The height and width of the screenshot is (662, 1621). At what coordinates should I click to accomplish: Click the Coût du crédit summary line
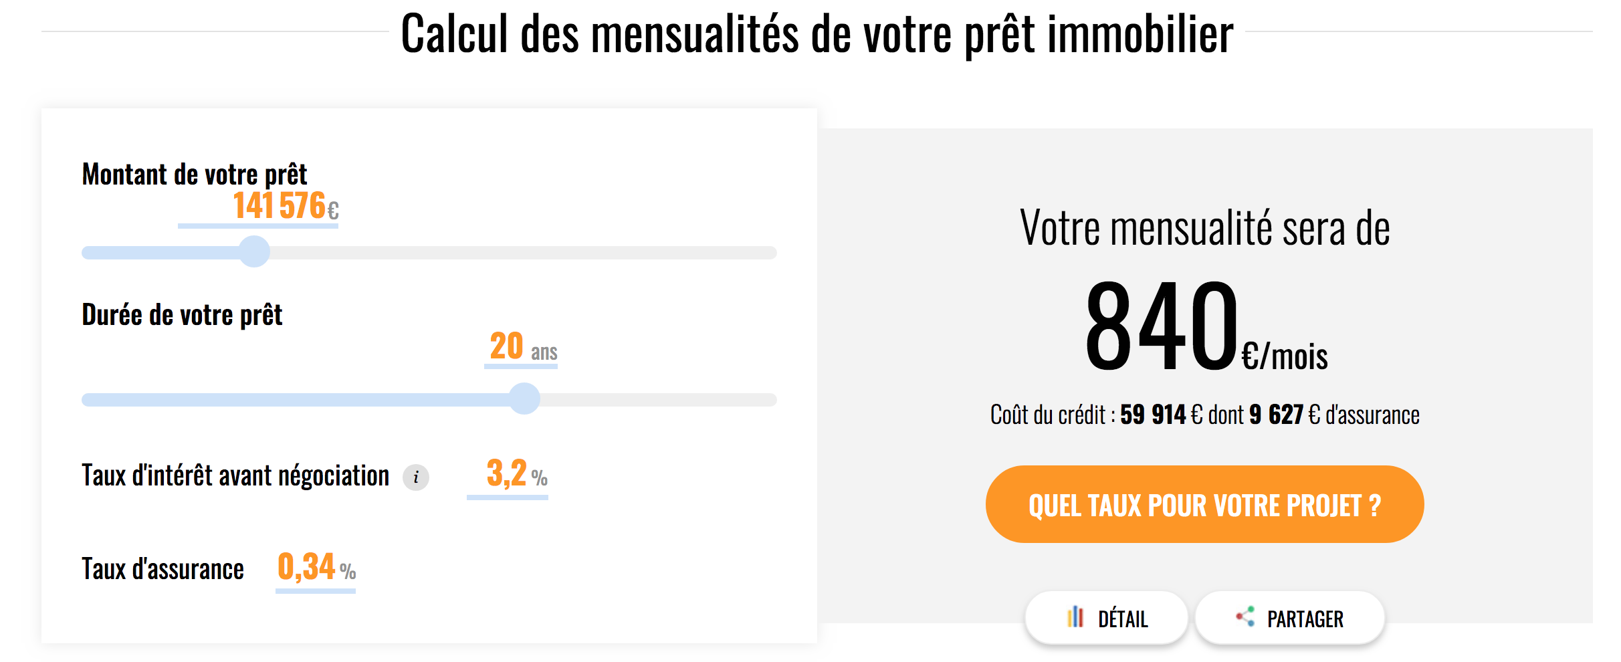(1204, 415)
